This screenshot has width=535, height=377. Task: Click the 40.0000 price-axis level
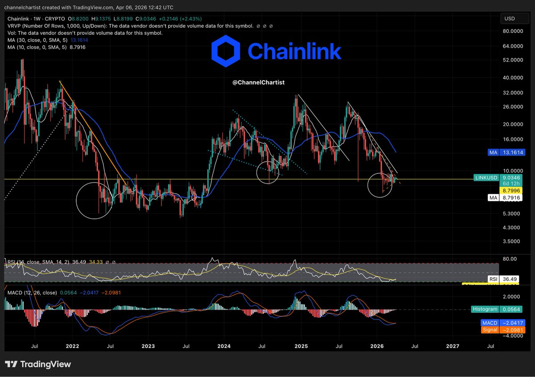512,78
